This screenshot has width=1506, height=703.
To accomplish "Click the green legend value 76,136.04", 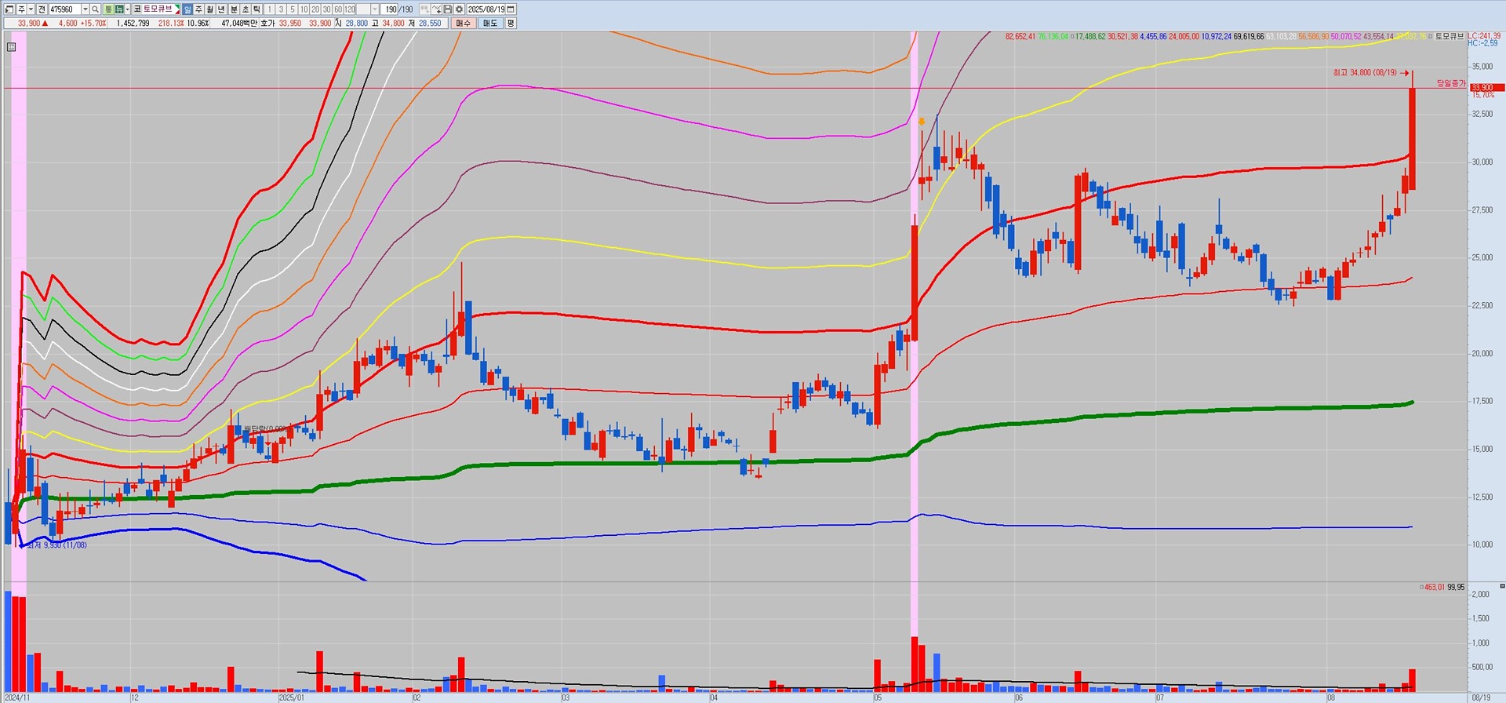I will (x=1053, y=37).
